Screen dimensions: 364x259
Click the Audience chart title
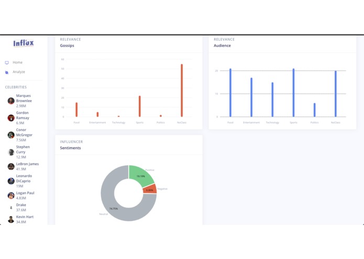(x=222, y=46)
